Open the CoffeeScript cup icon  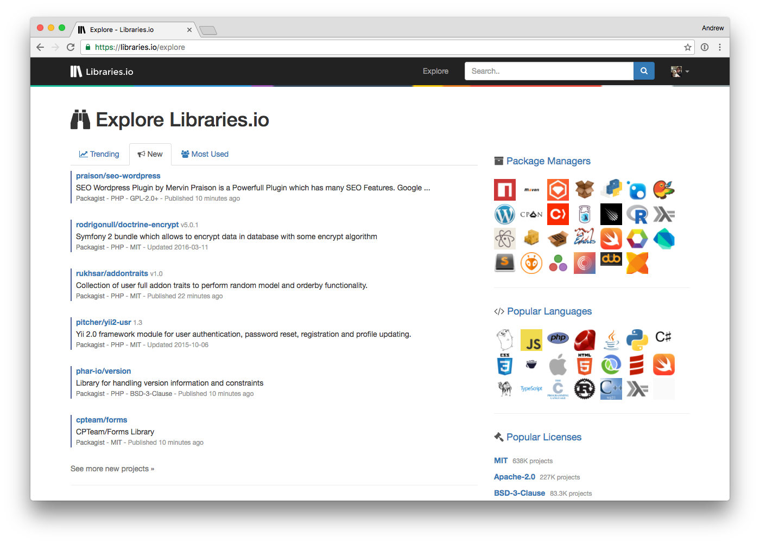pyautogui.click(x=531, y=364)
